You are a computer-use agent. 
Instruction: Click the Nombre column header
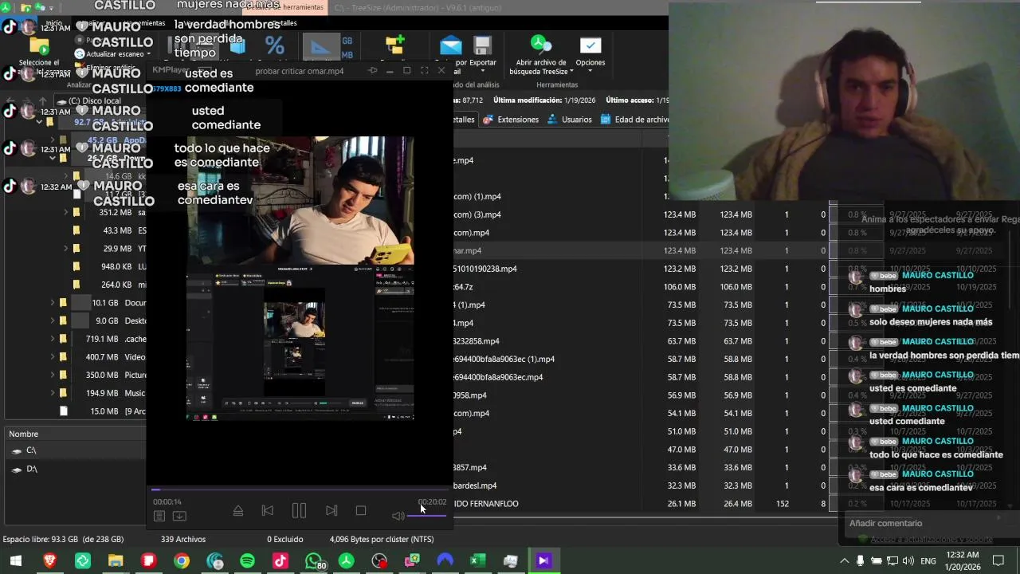pyautogui.click(x=75, y=434)
